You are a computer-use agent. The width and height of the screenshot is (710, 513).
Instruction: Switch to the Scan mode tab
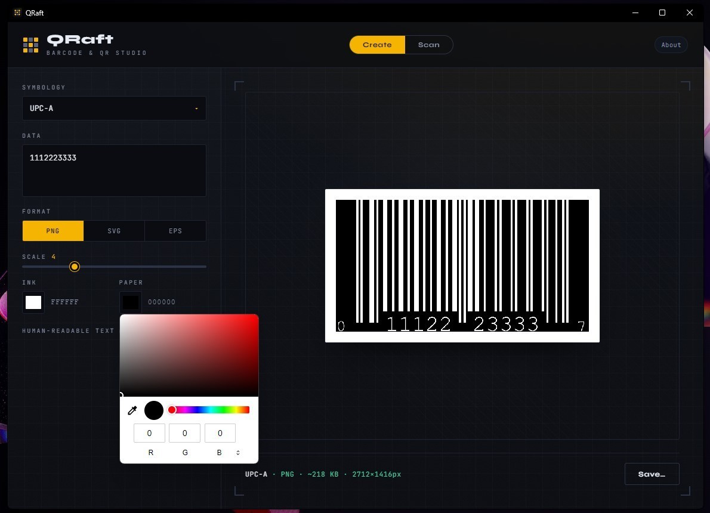point(429,45)
